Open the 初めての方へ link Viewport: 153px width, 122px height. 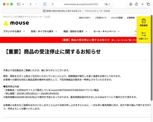[x=85, y=18]
